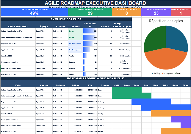Image resolution: width=191 pixels, height=134 pixels.
Task: Click the Avancement column header
Action: tap(90, 25)
